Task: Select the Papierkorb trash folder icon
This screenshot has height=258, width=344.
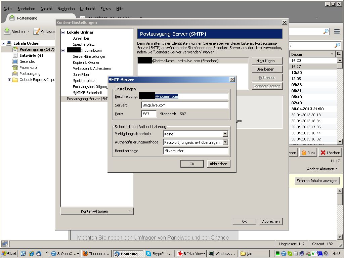Action: 15,68
